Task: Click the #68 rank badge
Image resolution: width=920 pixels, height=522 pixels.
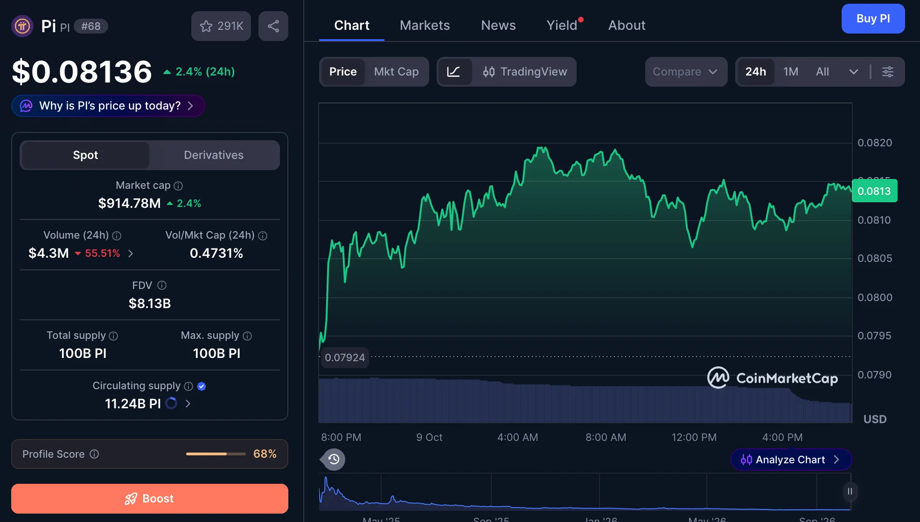Action: (91, 26)
